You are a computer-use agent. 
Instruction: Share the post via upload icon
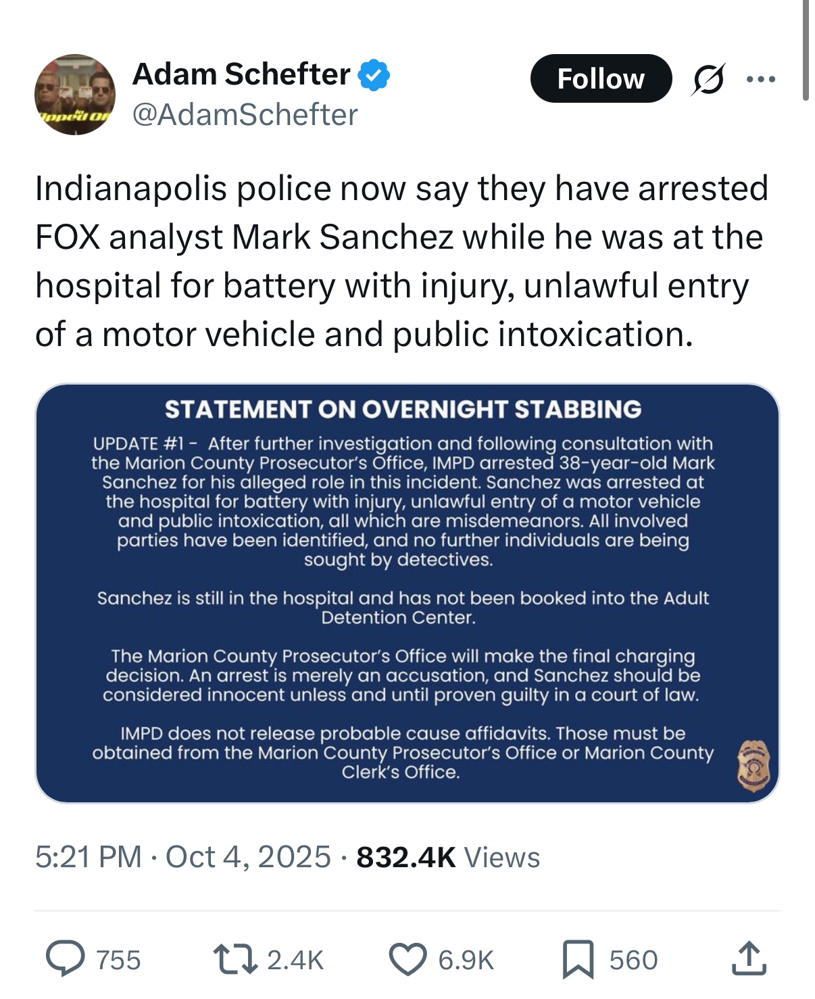click(x=749, y=959)
